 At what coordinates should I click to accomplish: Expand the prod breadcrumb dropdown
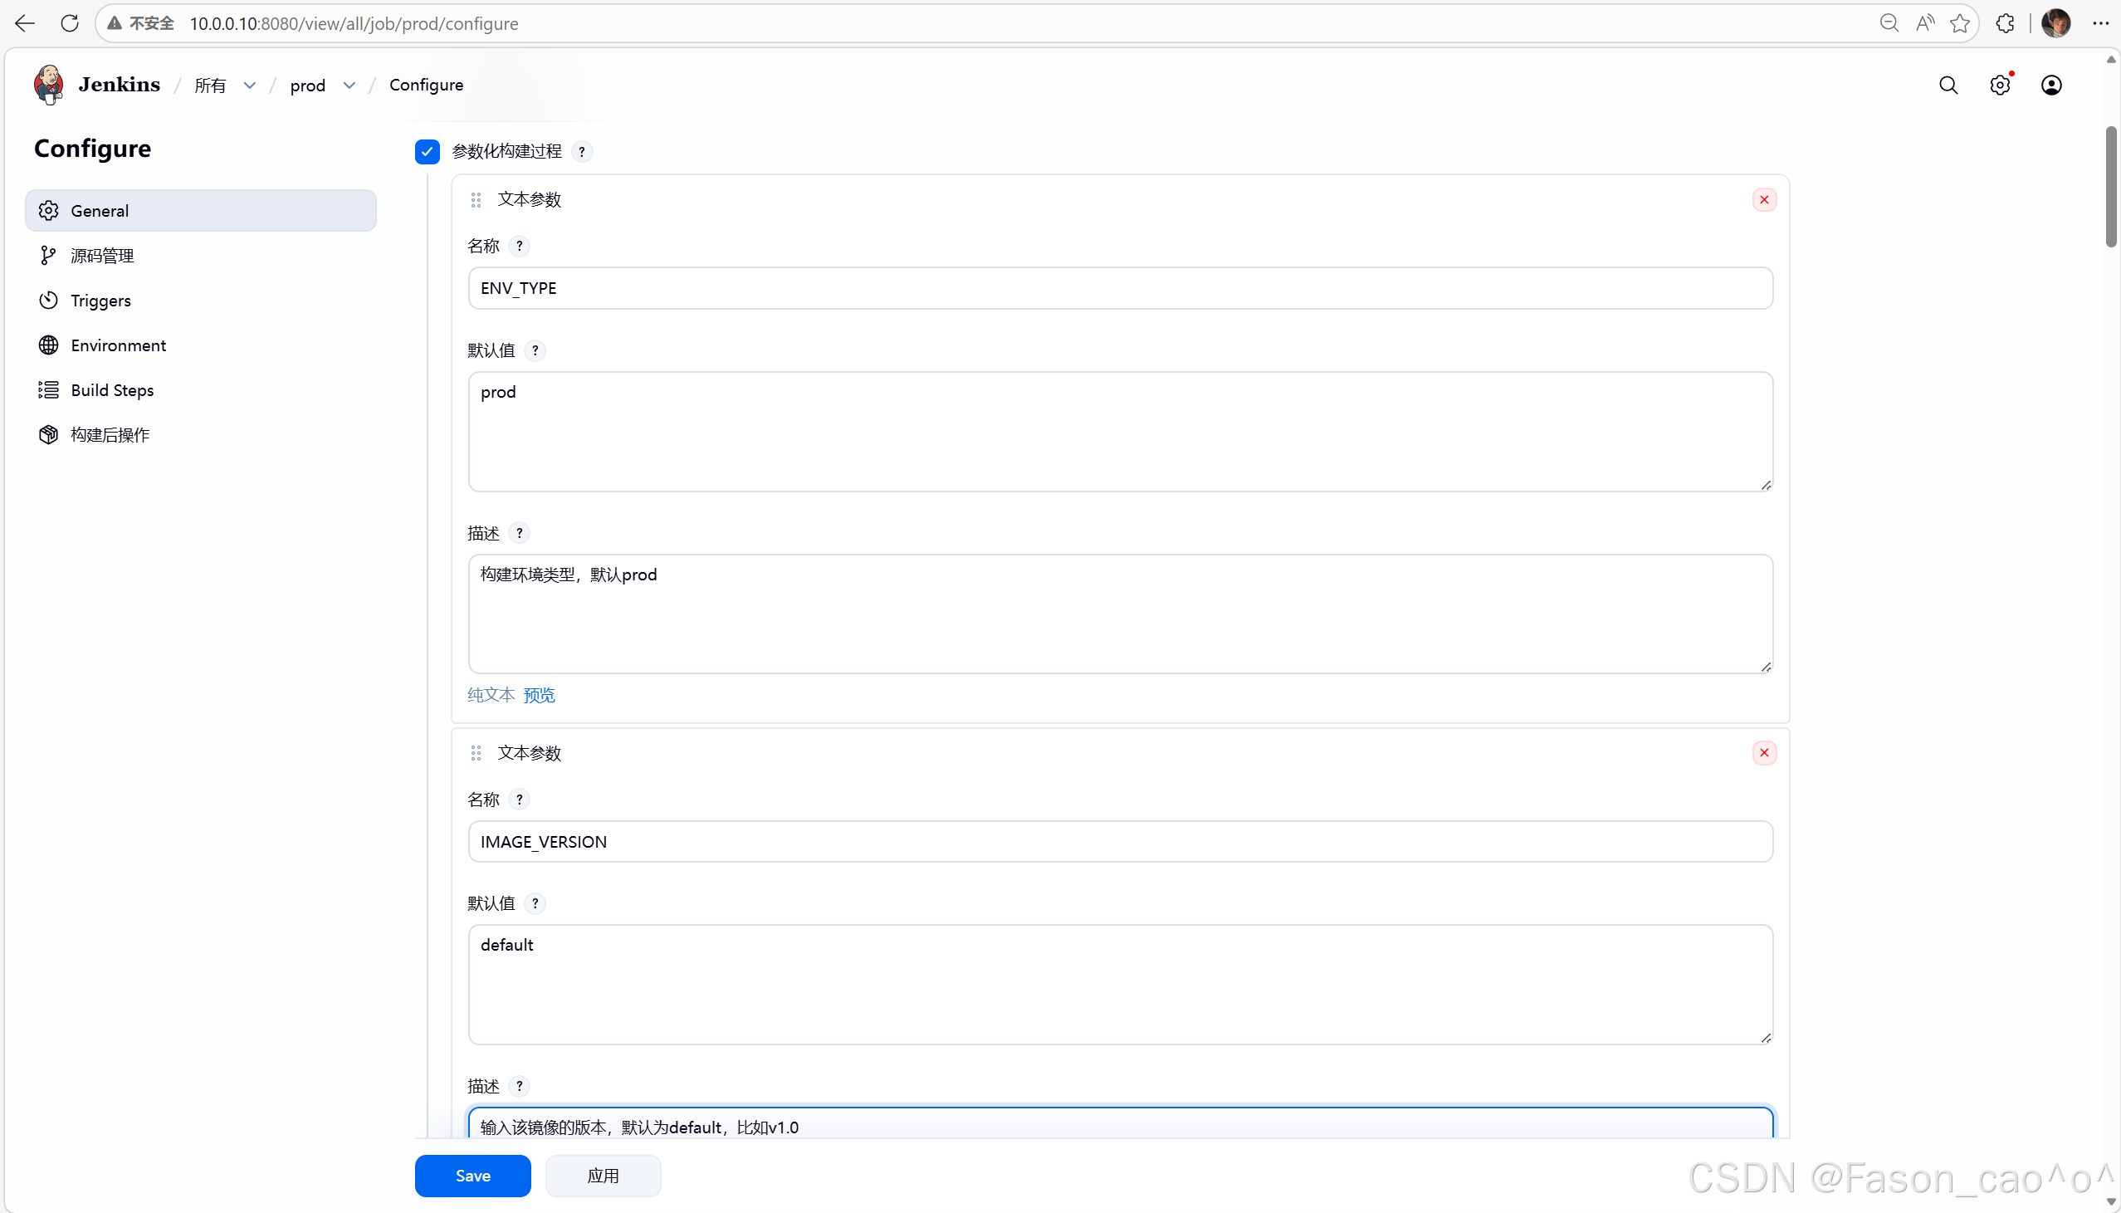349,86
